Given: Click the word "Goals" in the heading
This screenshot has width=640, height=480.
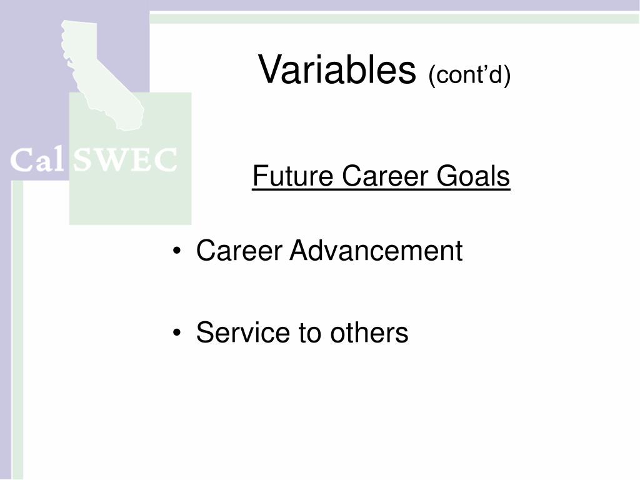Looking at the screenshot, I should pyautogui.click(x=473, y=176).
